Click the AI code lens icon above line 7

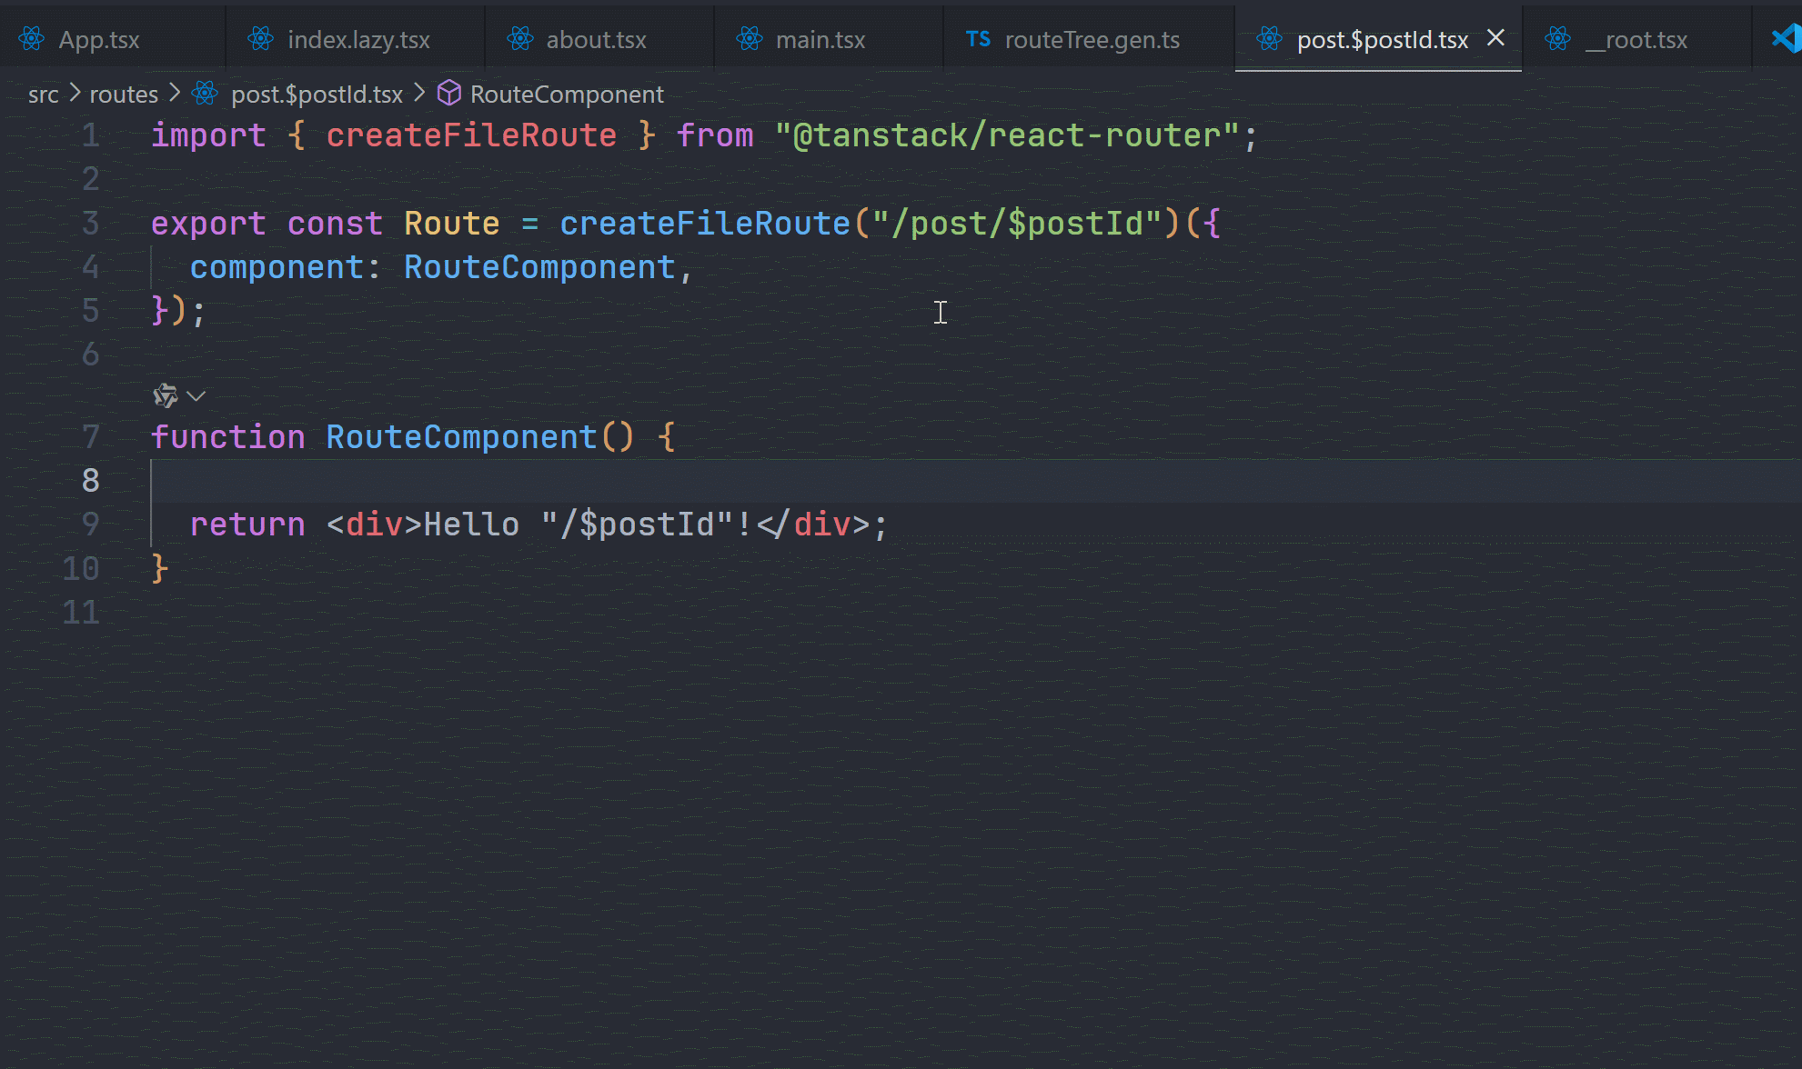(166, 395)
